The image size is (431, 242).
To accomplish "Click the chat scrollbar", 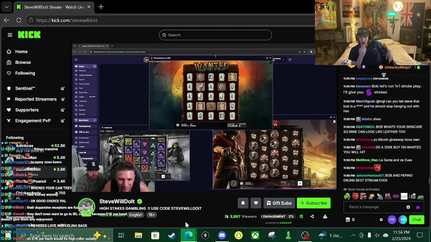I will [x=429, y=181].
